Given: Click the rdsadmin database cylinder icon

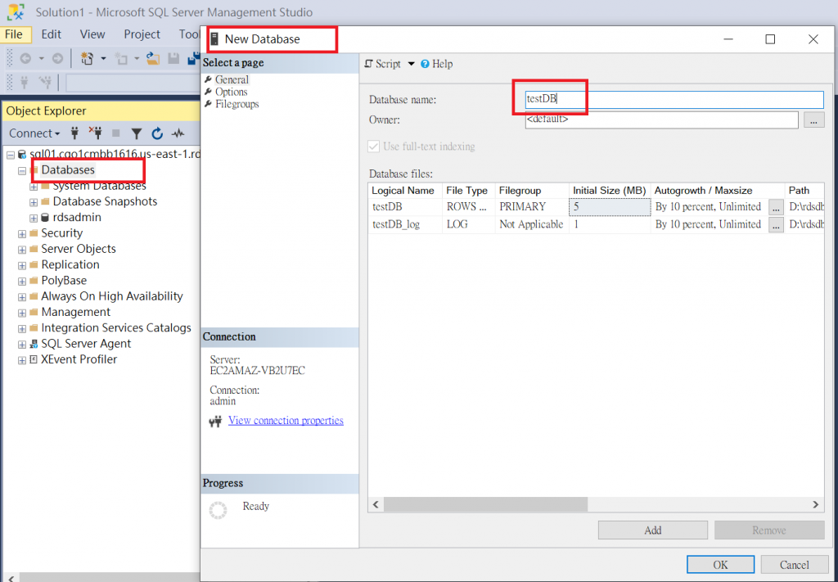Looking at the screenshot, I should pyautogui.click(x=46, y=218).
